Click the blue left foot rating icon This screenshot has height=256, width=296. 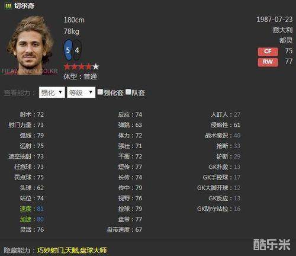pos(68,50)
